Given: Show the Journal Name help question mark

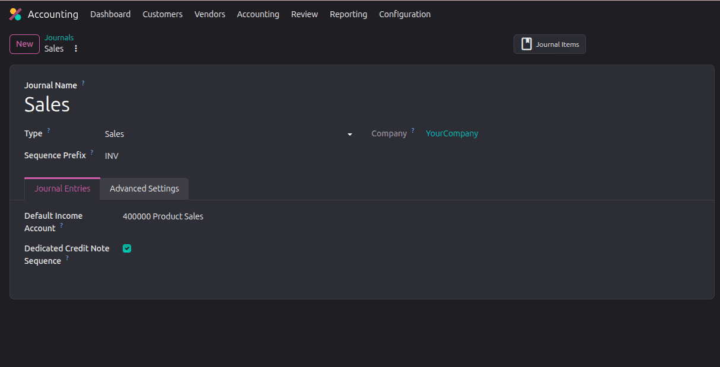Looking at the screenshot, I should click(83, 83).
